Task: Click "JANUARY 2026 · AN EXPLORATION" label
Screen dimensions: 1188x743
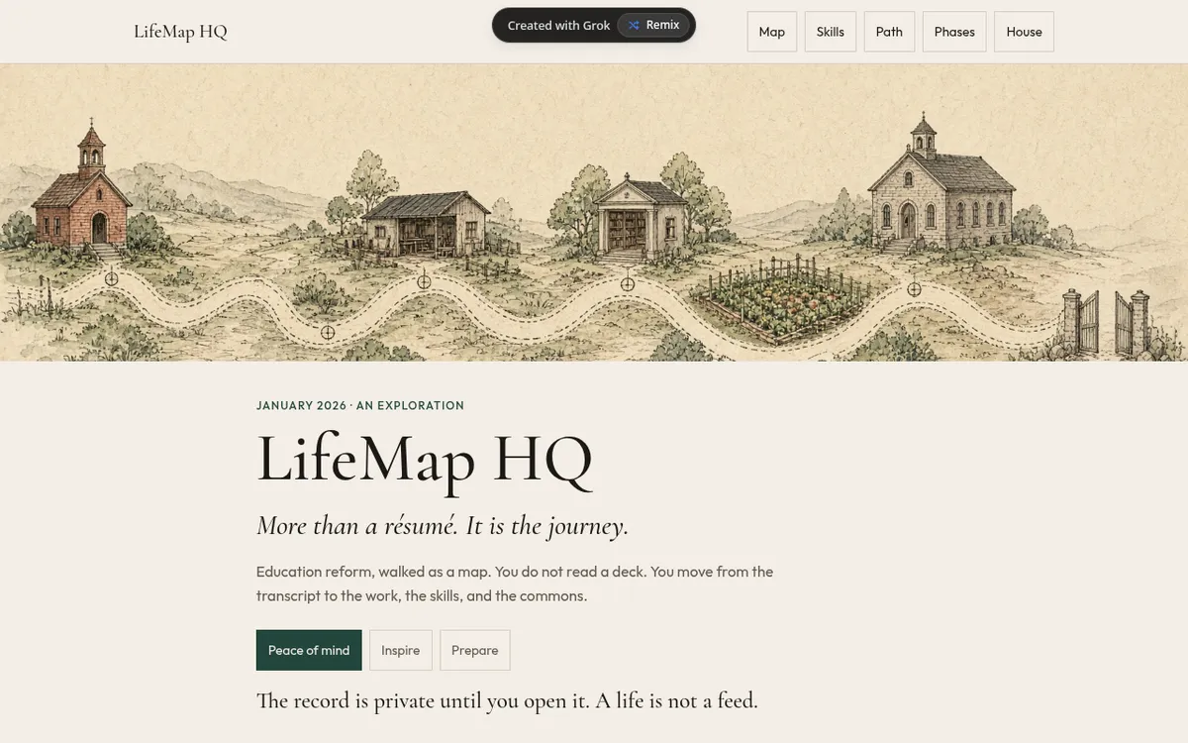Action: click(x=360, y=405)
